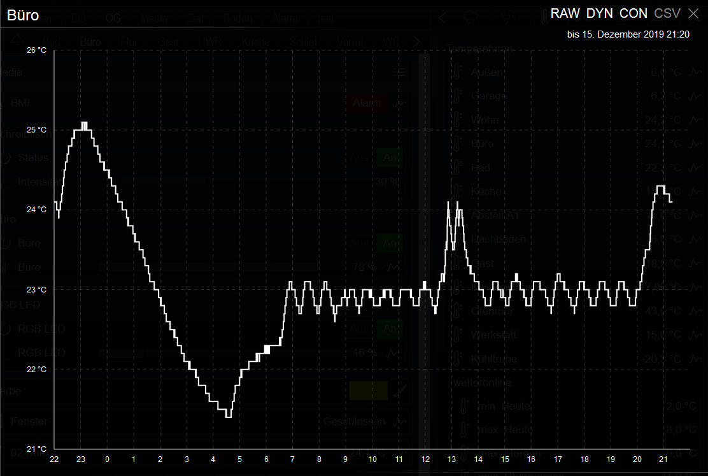
Task: Toggle CON chart mode
Action: [x=634, y=13]
